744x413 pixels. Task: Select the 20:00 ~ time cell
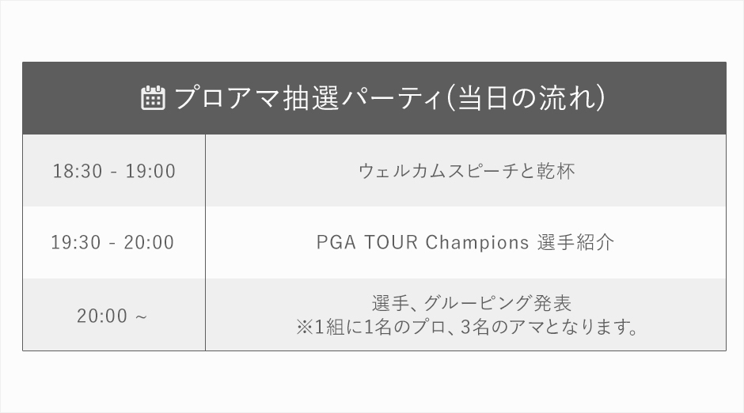coord(114,315)
